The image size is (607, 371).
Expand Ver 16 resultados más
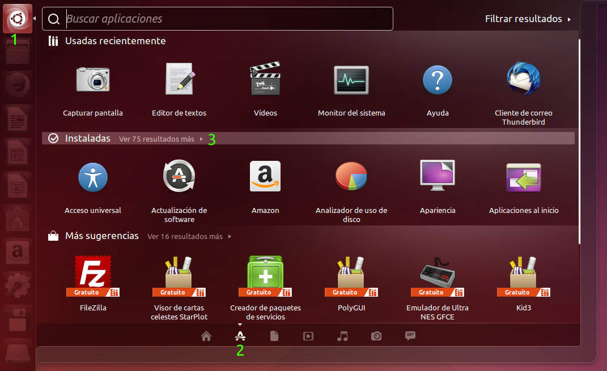coord(189,236)
